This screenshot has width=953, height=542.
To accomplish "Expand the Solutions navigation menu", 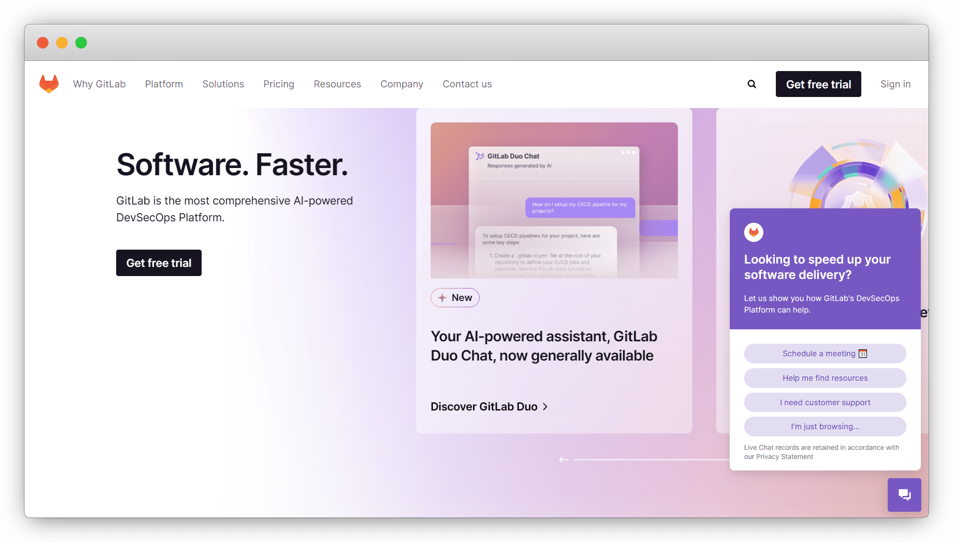I will [223, 84].
